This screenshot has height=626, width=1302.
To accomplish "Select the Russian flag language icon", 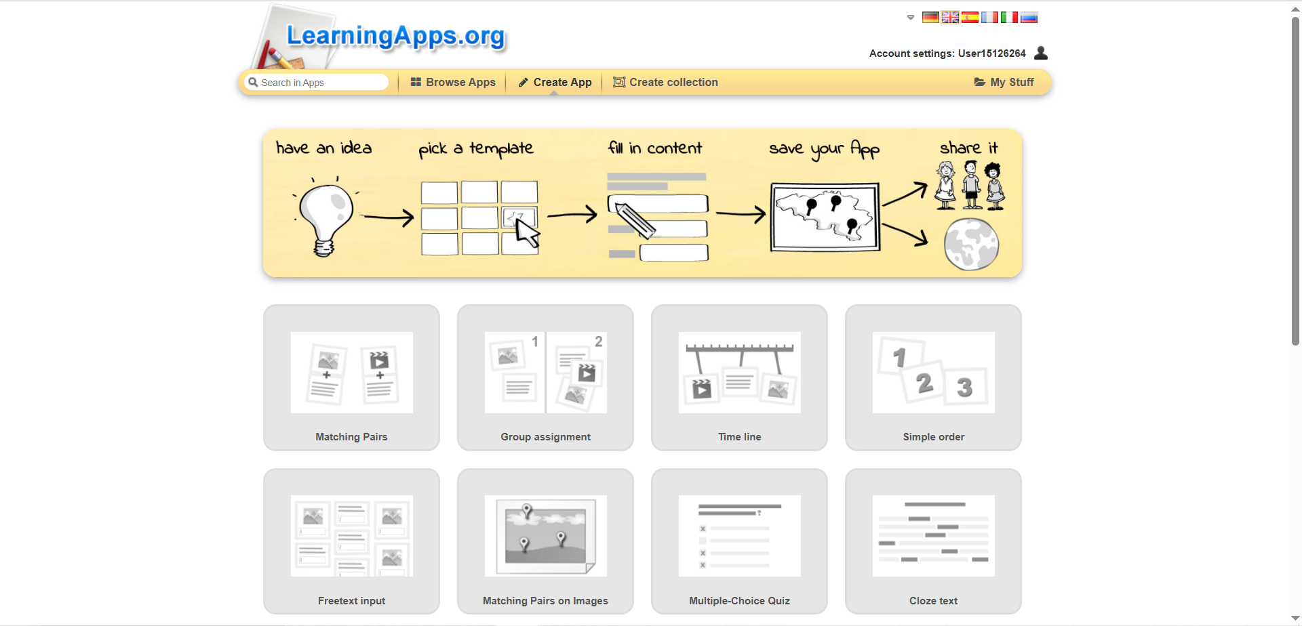I will point(1029,18).
